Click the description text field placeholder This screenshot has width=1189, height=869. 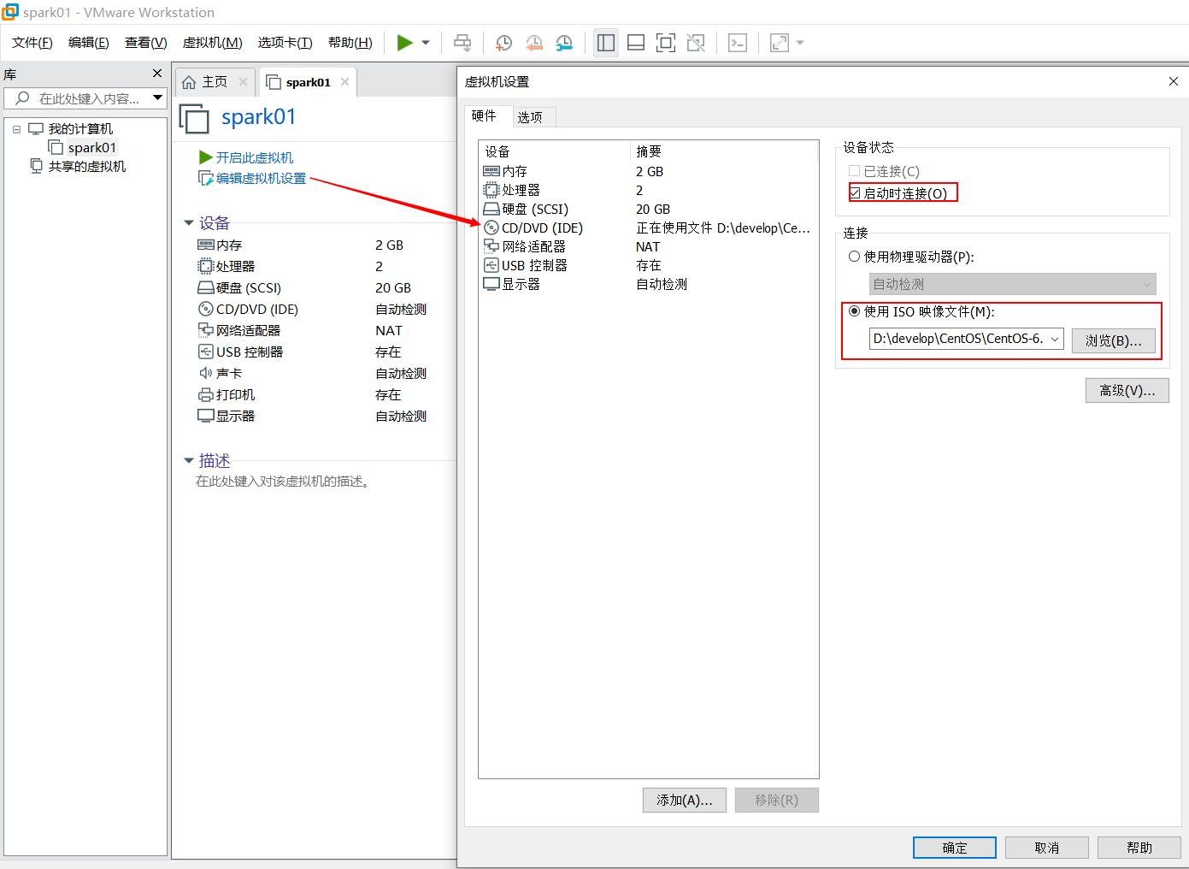pos(284,482)
